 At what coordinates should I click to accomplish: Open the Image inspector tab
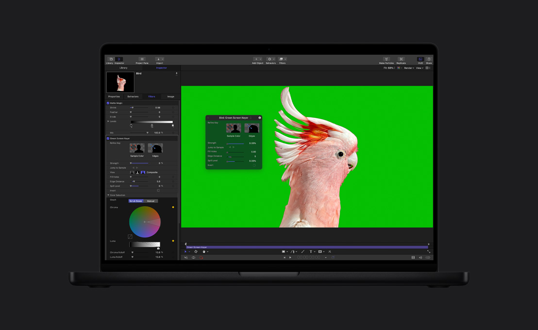pos(170,97)
